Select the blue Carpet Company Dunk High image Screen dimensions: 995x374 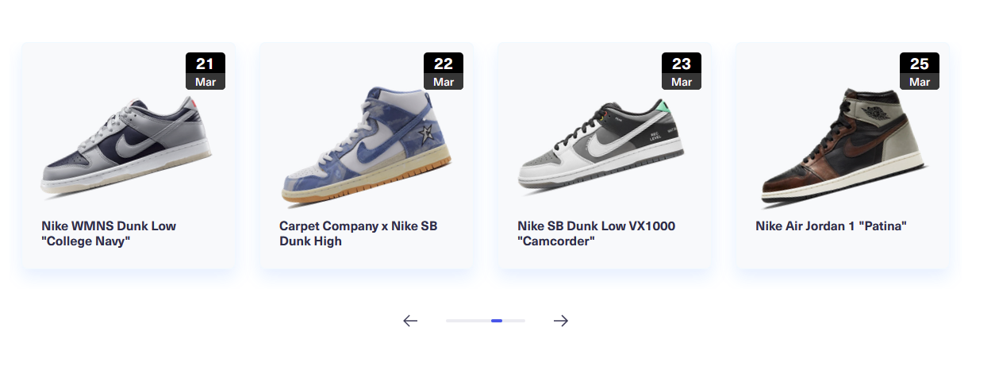coord(366,144)
